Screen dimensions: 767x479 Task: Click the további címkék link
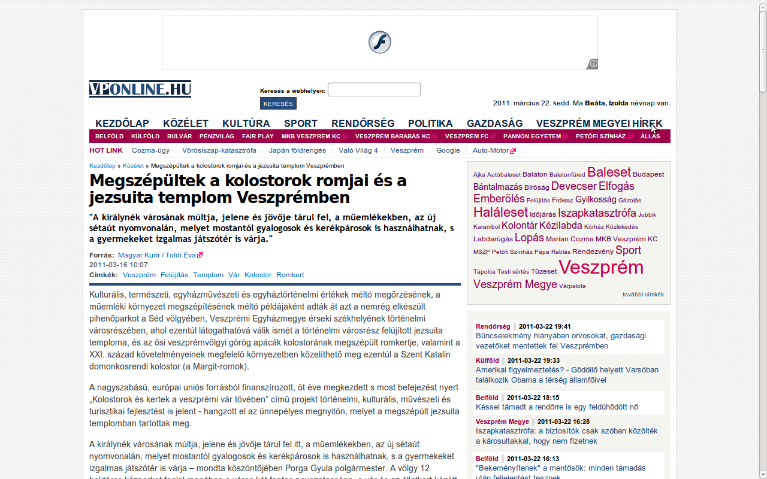(643, 295)
